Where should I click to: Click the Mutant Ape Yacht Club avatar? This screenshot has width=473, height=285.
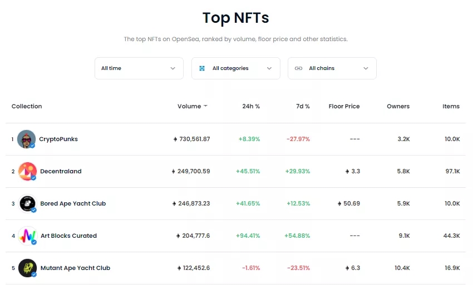(x=27, y=268)
